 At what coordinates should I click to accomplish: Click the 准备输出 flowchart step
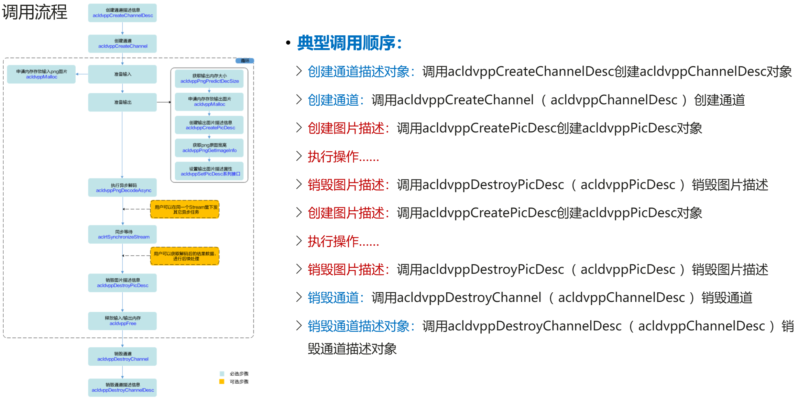click(122, 102)
